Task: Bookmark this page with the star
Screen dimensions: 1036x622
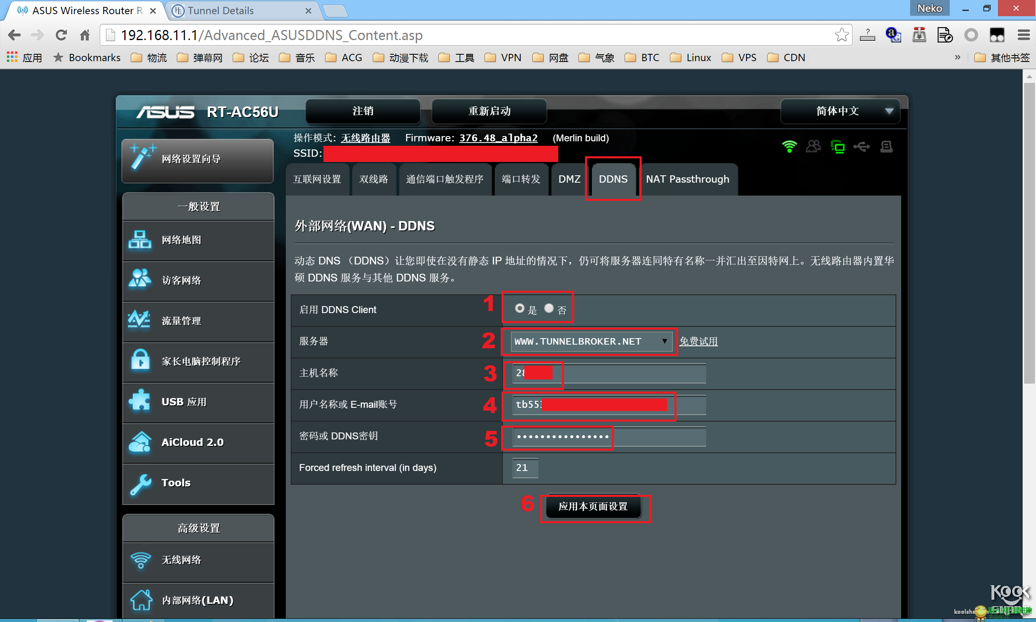Action: (x=841, y=35)
